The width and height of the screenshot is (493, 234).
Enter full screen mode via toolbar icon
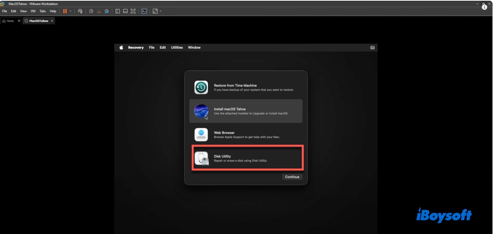pos(133,11)
